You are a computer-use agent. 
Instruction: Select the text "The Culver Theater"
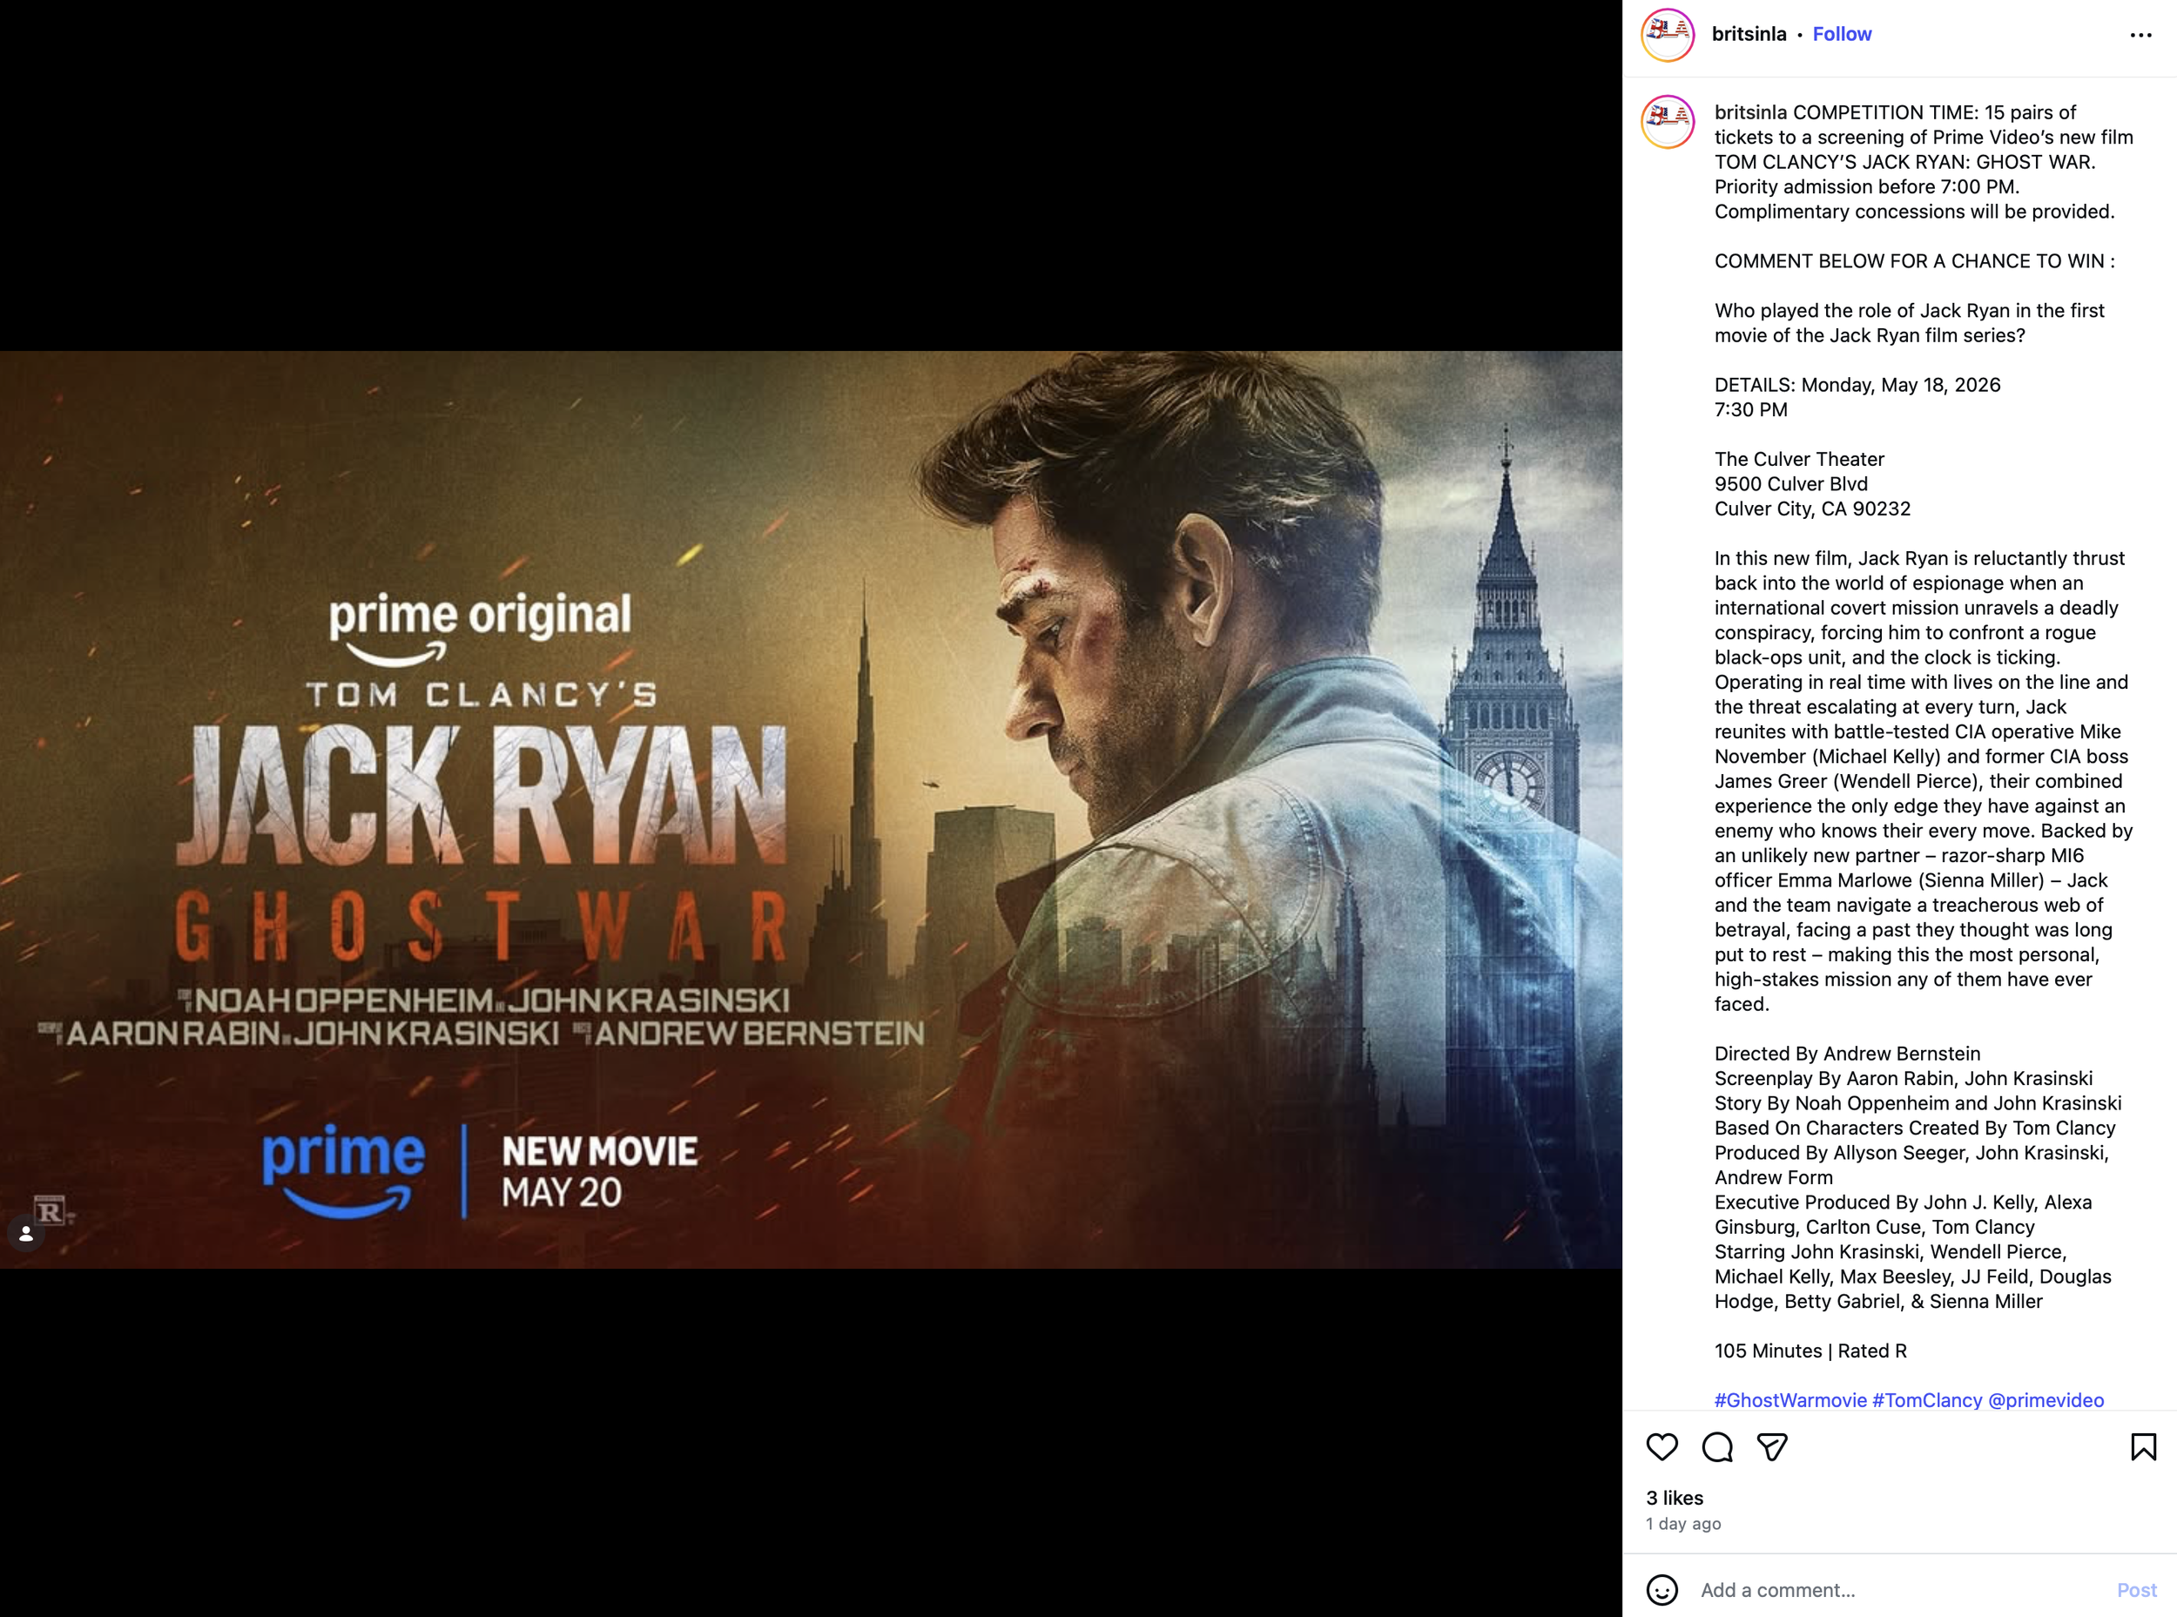click(1799, 459)
